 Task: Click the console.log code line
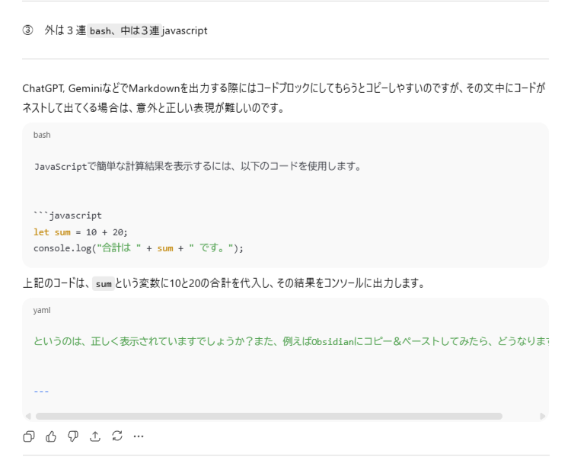[138, 248]
